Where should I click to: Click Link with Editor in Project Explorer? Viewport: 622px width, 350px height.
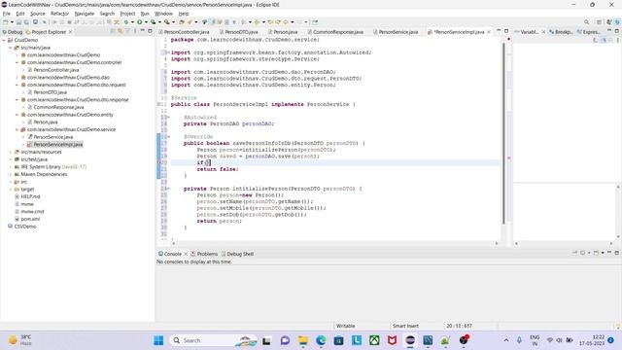click(x=121, y=31)
